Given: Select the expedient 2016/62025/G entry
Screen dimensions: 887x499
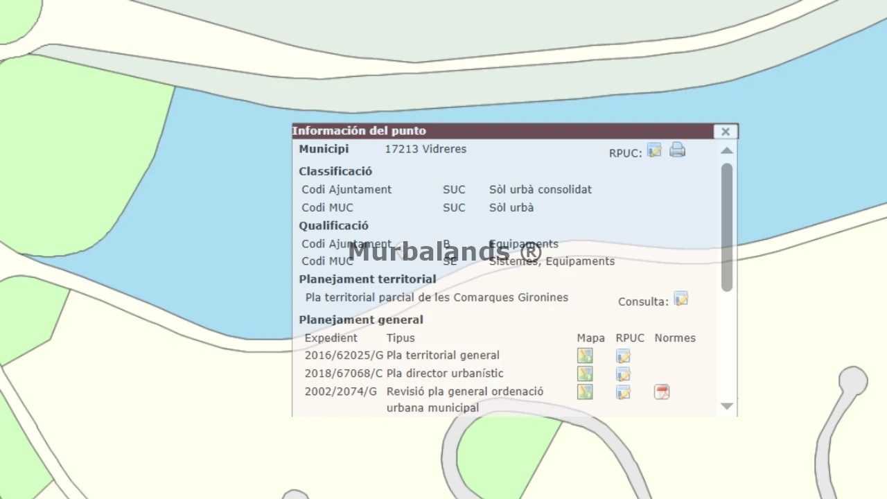Looking at the screenshot, I should click(344, 355).
